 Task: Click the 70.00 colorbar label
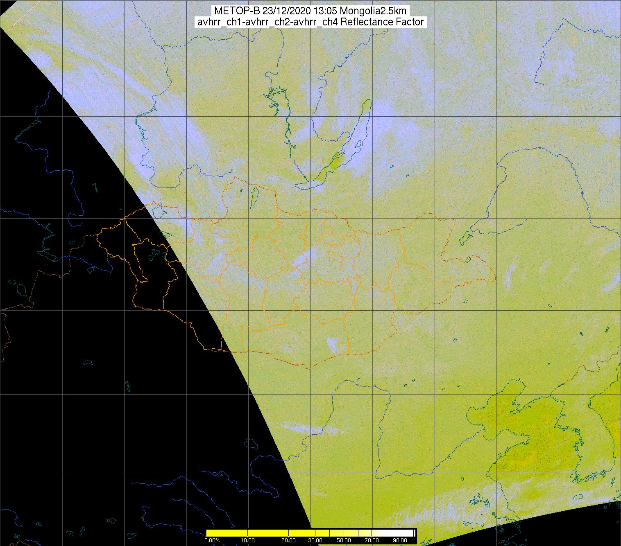click(371, 540)
